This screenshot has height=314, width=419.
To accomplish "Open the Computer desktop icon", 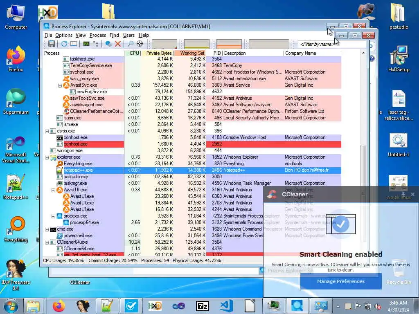I will [x=16, y=16].
